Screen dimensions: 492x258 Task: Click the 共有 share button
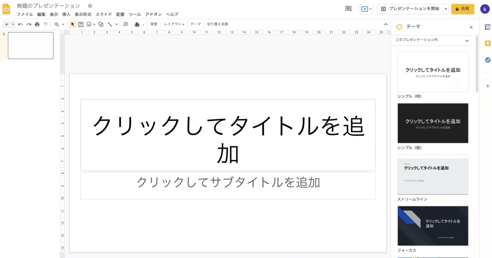pyautogui.click(x=462, y=8)
